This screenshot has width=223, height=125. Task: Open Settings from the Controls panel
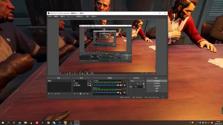point(157,88)
